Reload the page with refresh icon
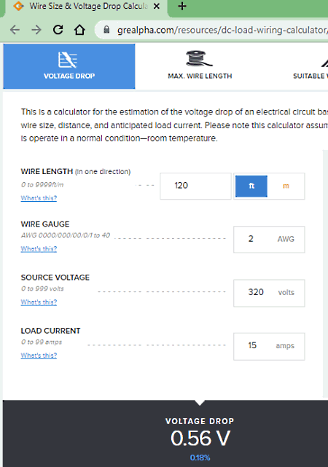 click(x=58, y=29)
